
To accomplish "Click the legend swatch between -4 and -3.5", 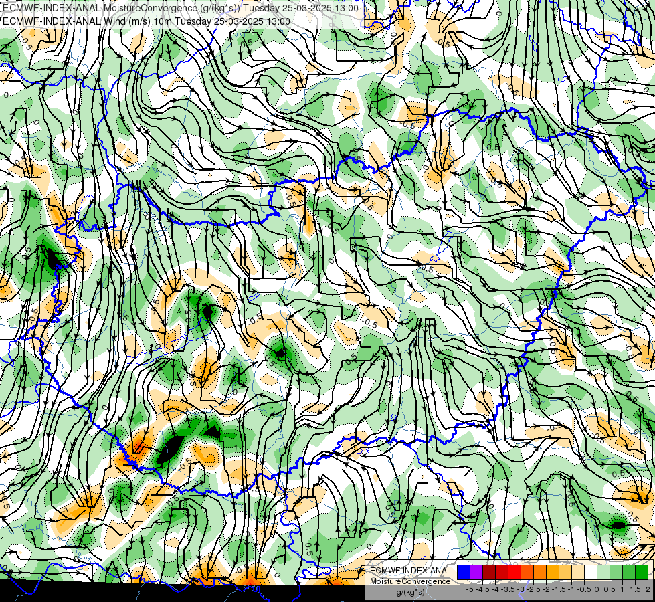I will [502, 572].
